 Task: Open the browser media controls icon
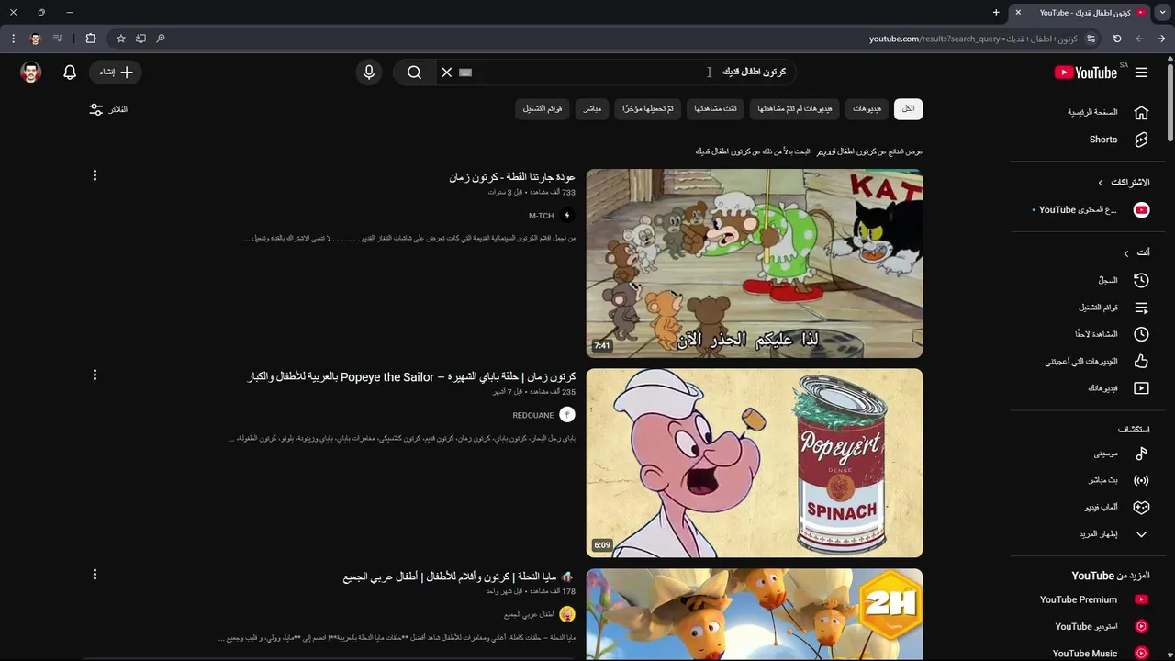tap(58, 39)
